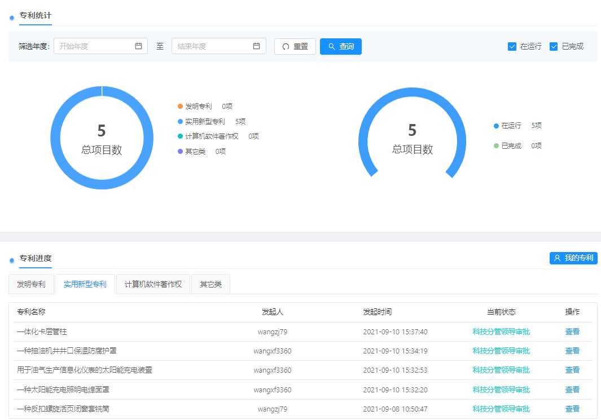Toggle the 在运行 legend item in gauge chart
Screen dimensions: 601x420
[x=511, y=126]
